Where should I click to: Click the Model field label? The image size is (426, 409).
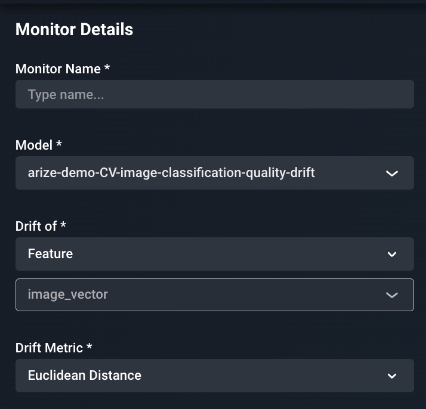click(x=34, y=145)
